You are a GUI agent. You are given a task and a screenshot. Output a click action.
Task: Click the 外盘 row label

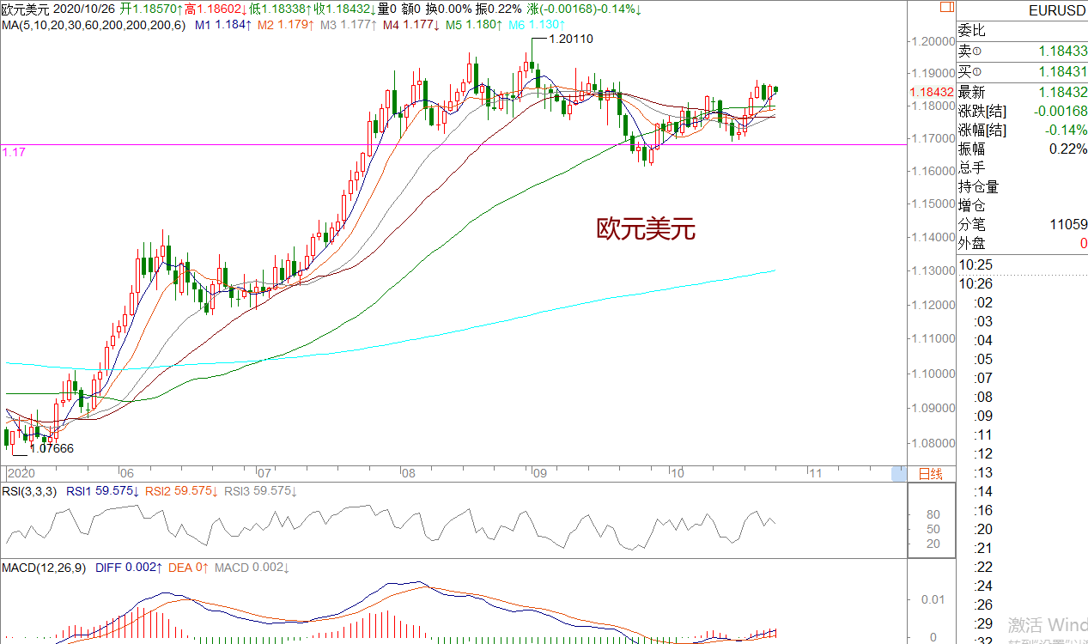pyautogui.click(x=972, y=243)
